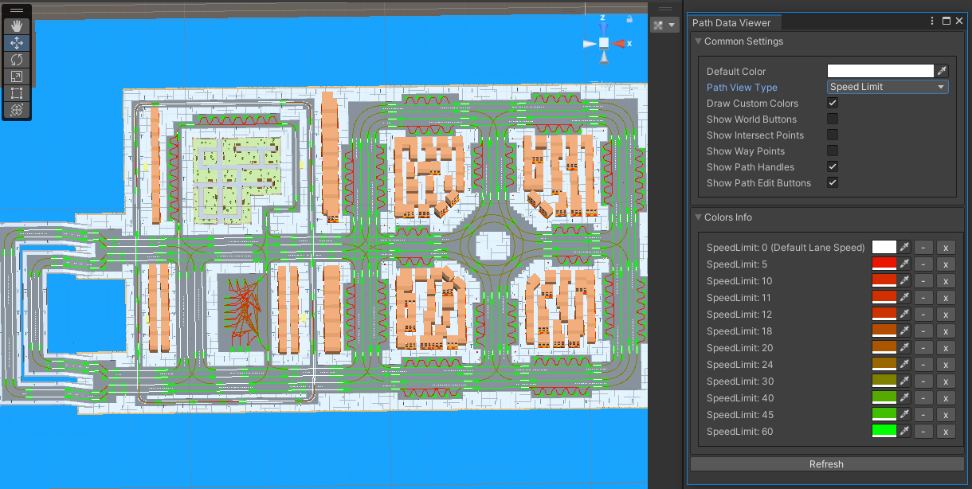Select the Scale tool
972x489 pixels.
click(17, 76)
